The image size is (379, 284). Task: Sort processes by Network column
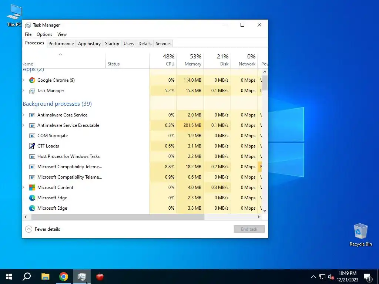(x=245, y=60)
